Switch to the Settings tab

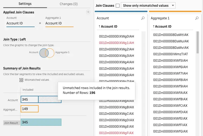(x=25, y=4)
